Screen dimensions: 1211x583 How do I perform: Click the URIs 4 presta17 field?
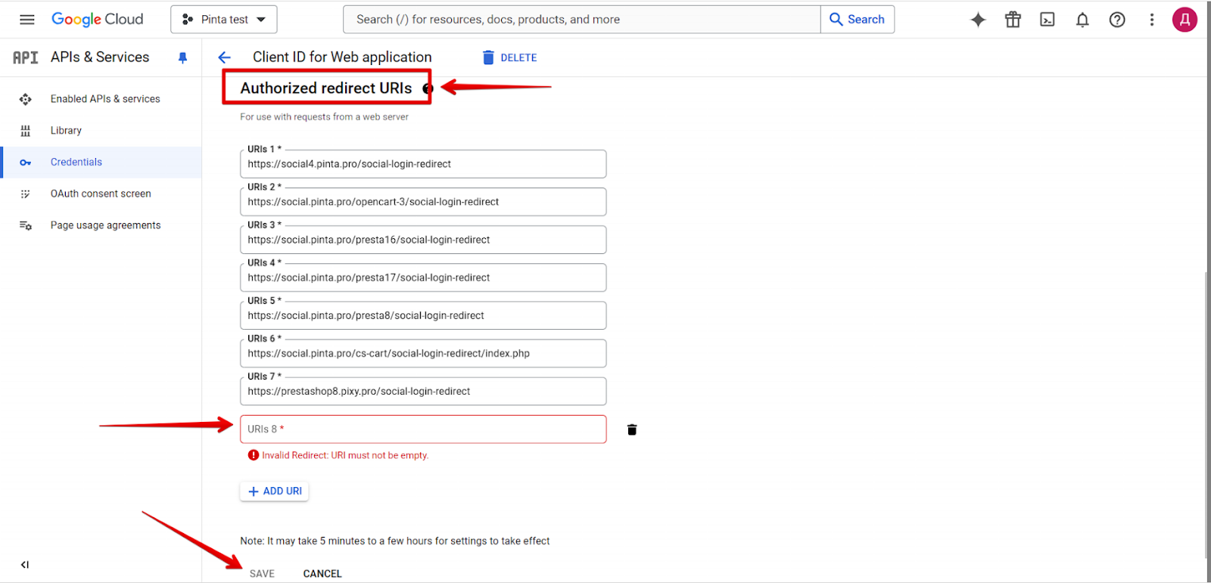tap(423, 278)
